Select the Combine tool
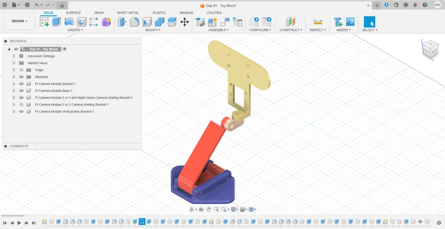 [159, 22]
